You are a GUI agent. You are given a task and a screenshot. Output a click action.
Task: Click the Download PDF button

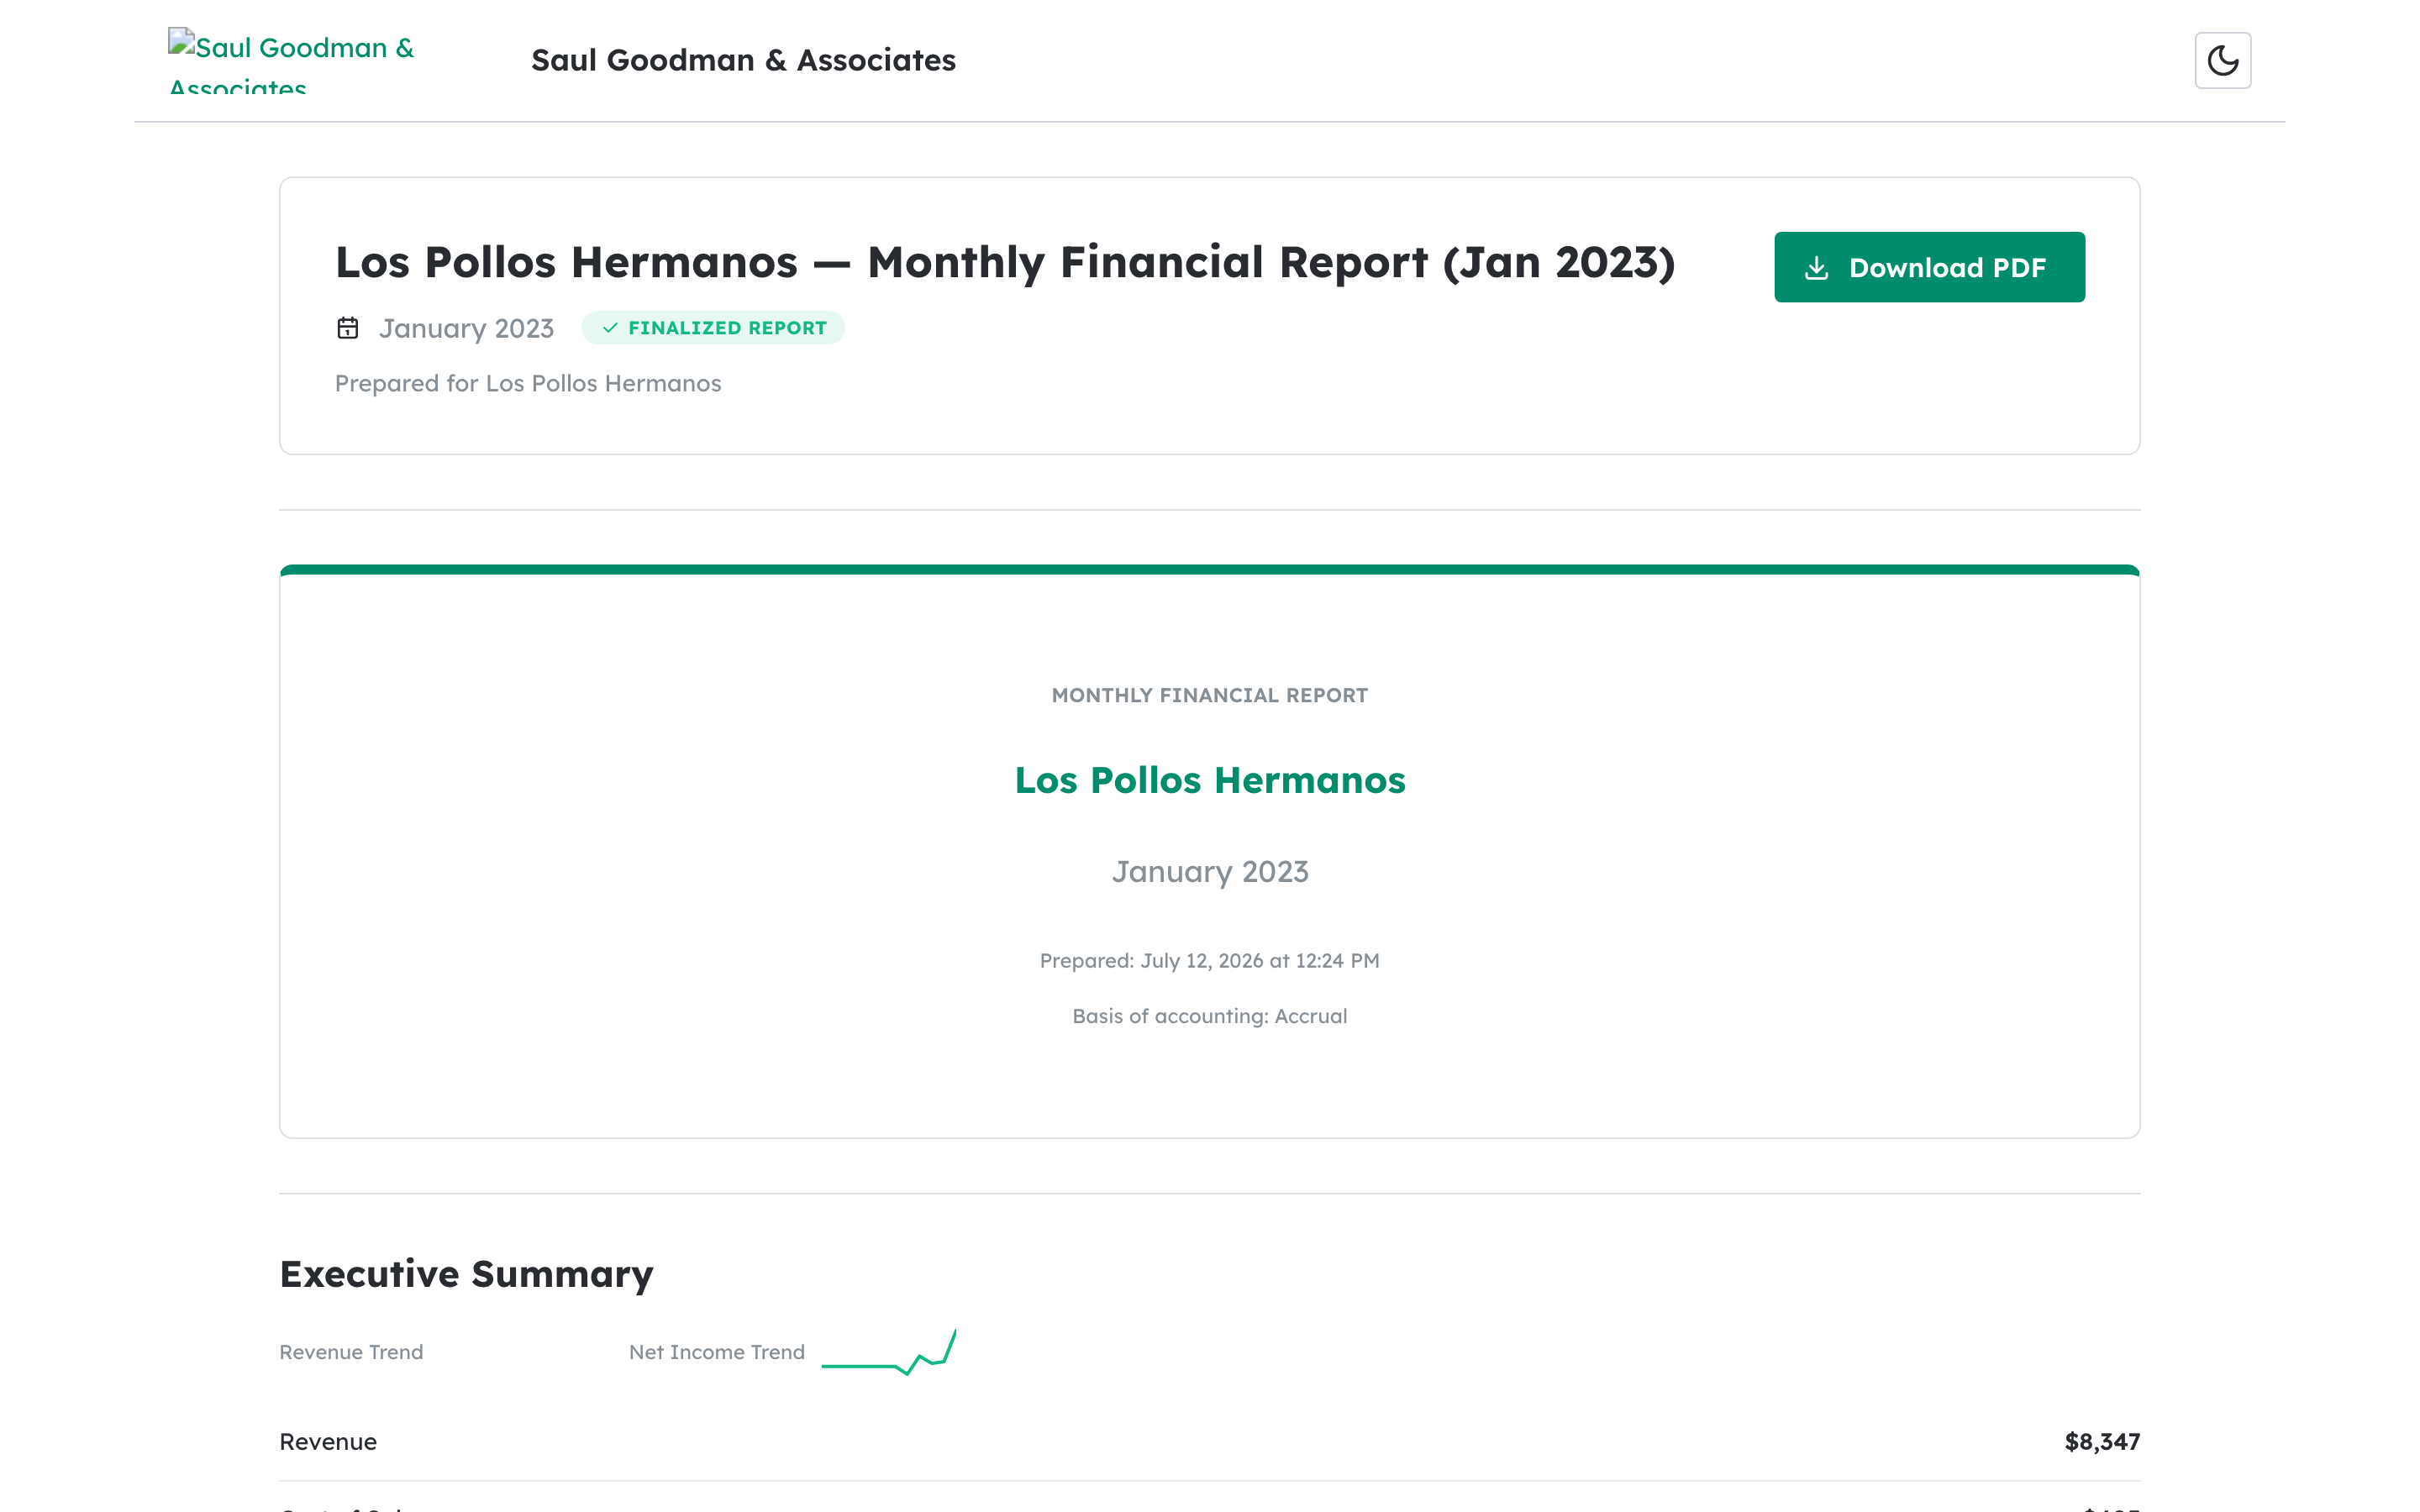pyautogui.click(x=1929, y=267)
